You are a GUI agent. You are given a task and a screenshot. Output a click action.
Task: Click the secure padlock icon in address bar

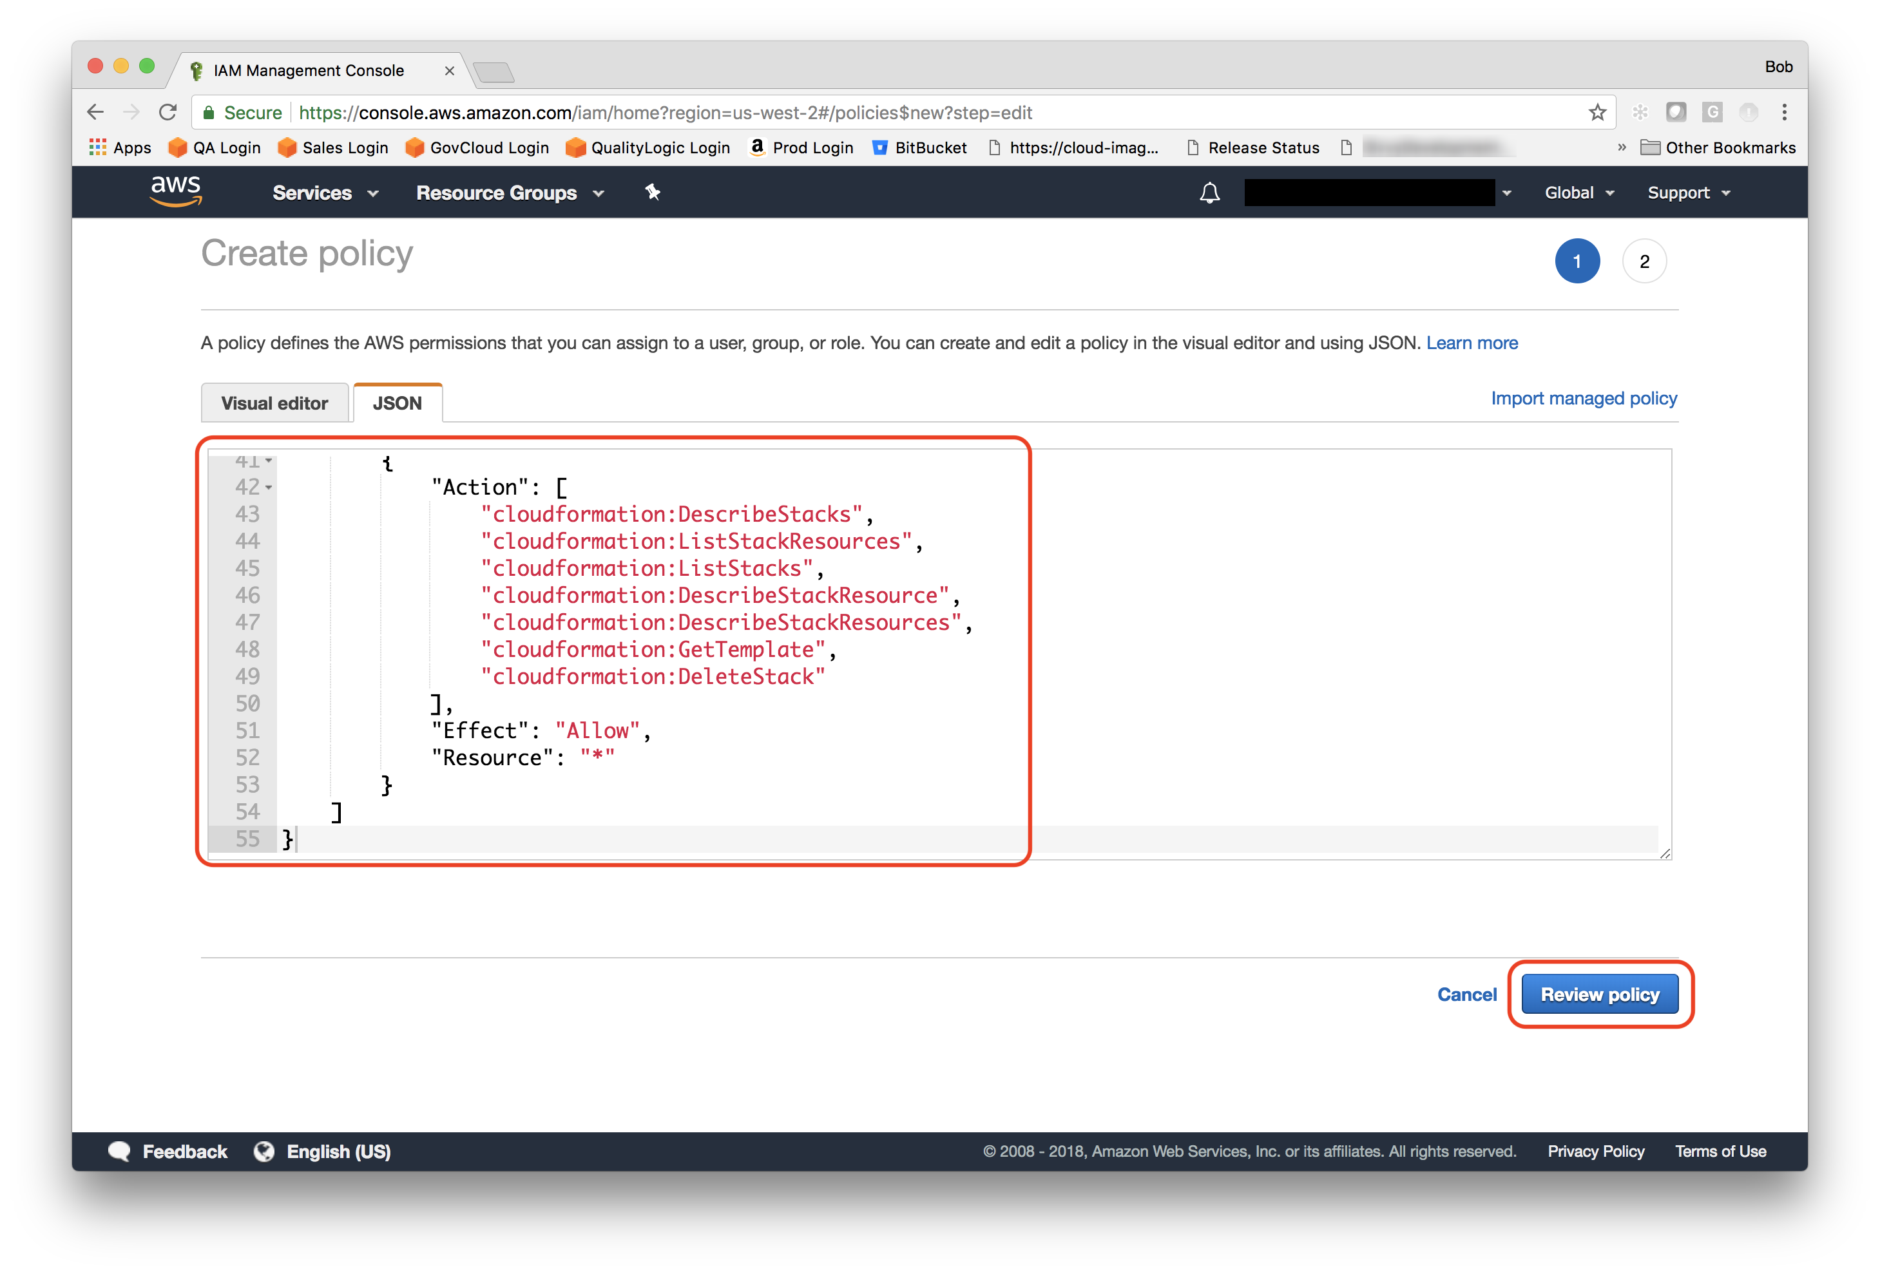209,113
